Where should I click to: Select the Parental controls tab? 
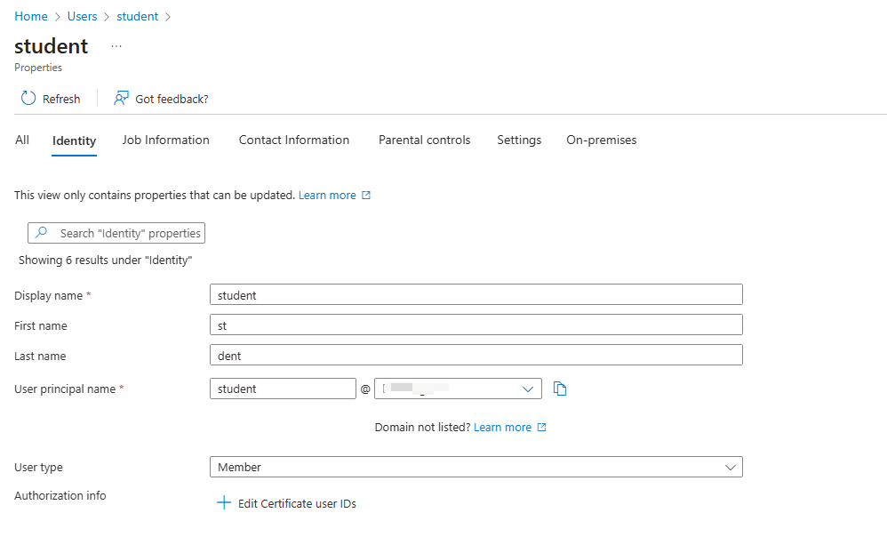(x=424, y=140)
